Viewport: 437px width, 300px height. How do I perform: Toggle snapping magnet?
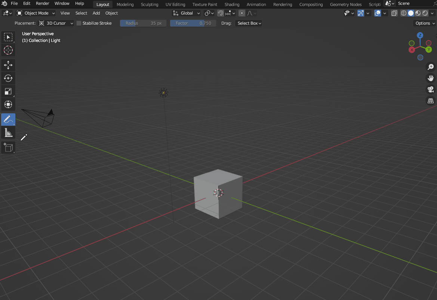[221, 13]
